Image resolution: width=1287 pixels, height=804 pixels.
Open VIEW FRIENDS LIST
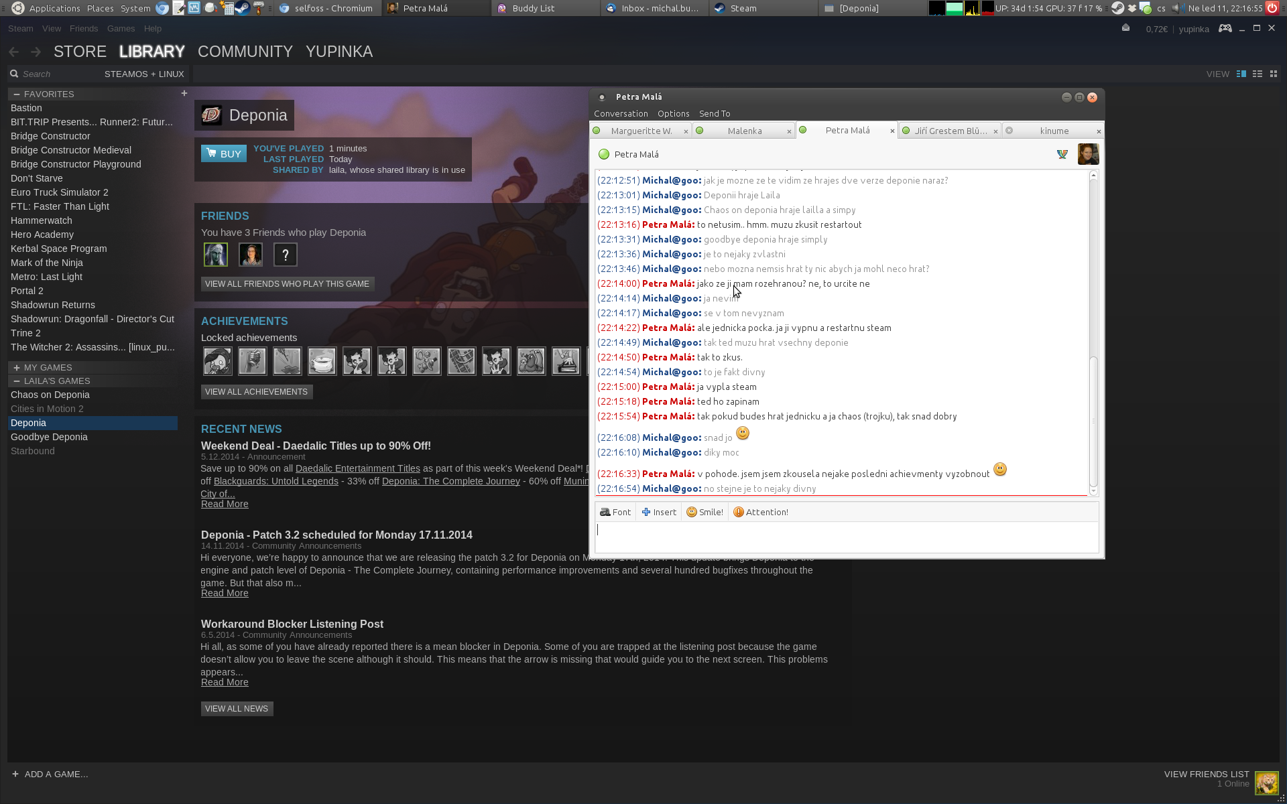pos(1207,774)
